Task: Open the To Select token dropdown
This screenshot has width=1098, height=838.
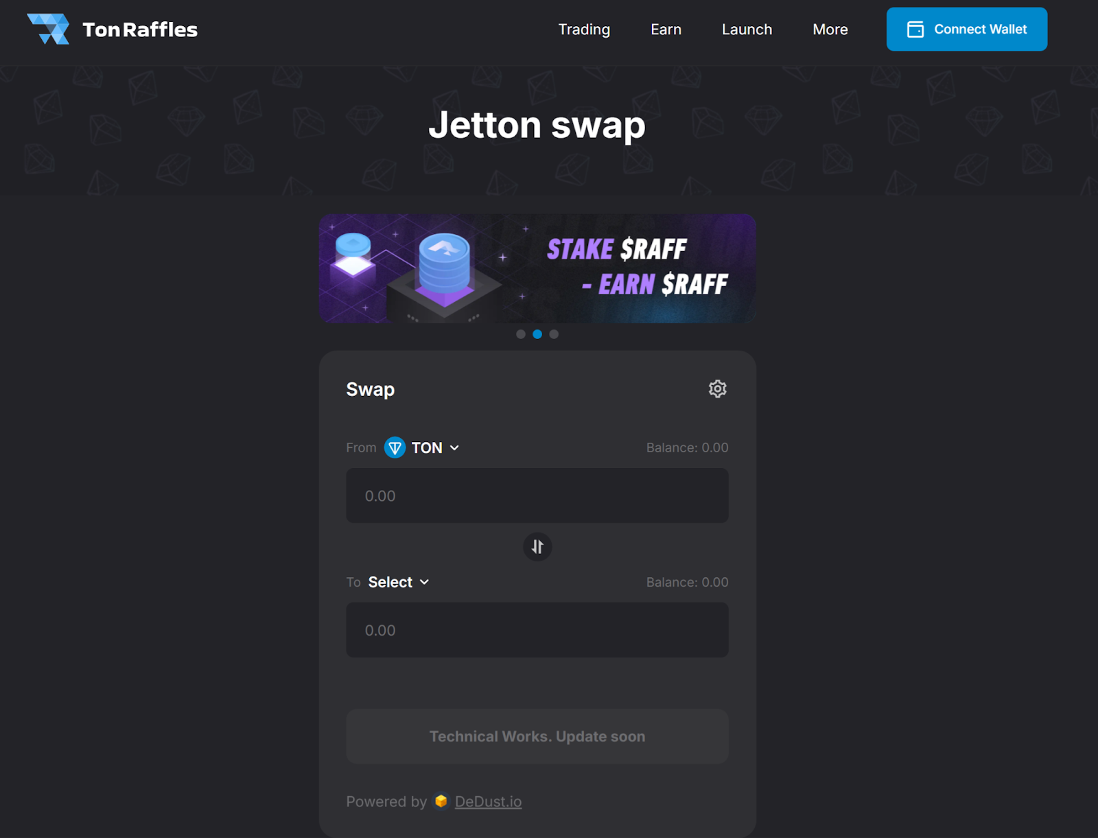Action: 399,582
